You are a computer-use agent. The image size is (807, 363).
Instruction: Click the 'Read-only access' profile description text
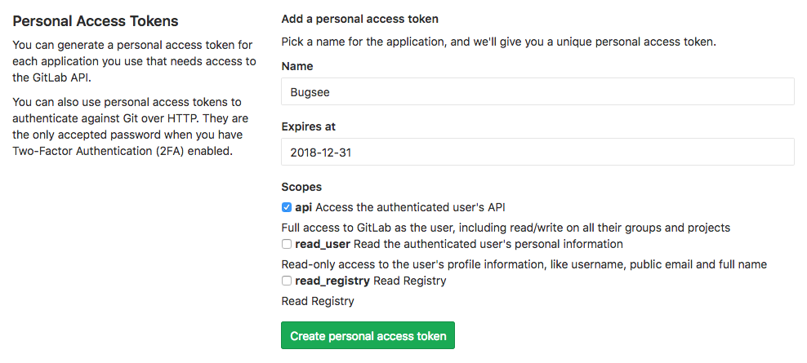(x=523, y=264)
